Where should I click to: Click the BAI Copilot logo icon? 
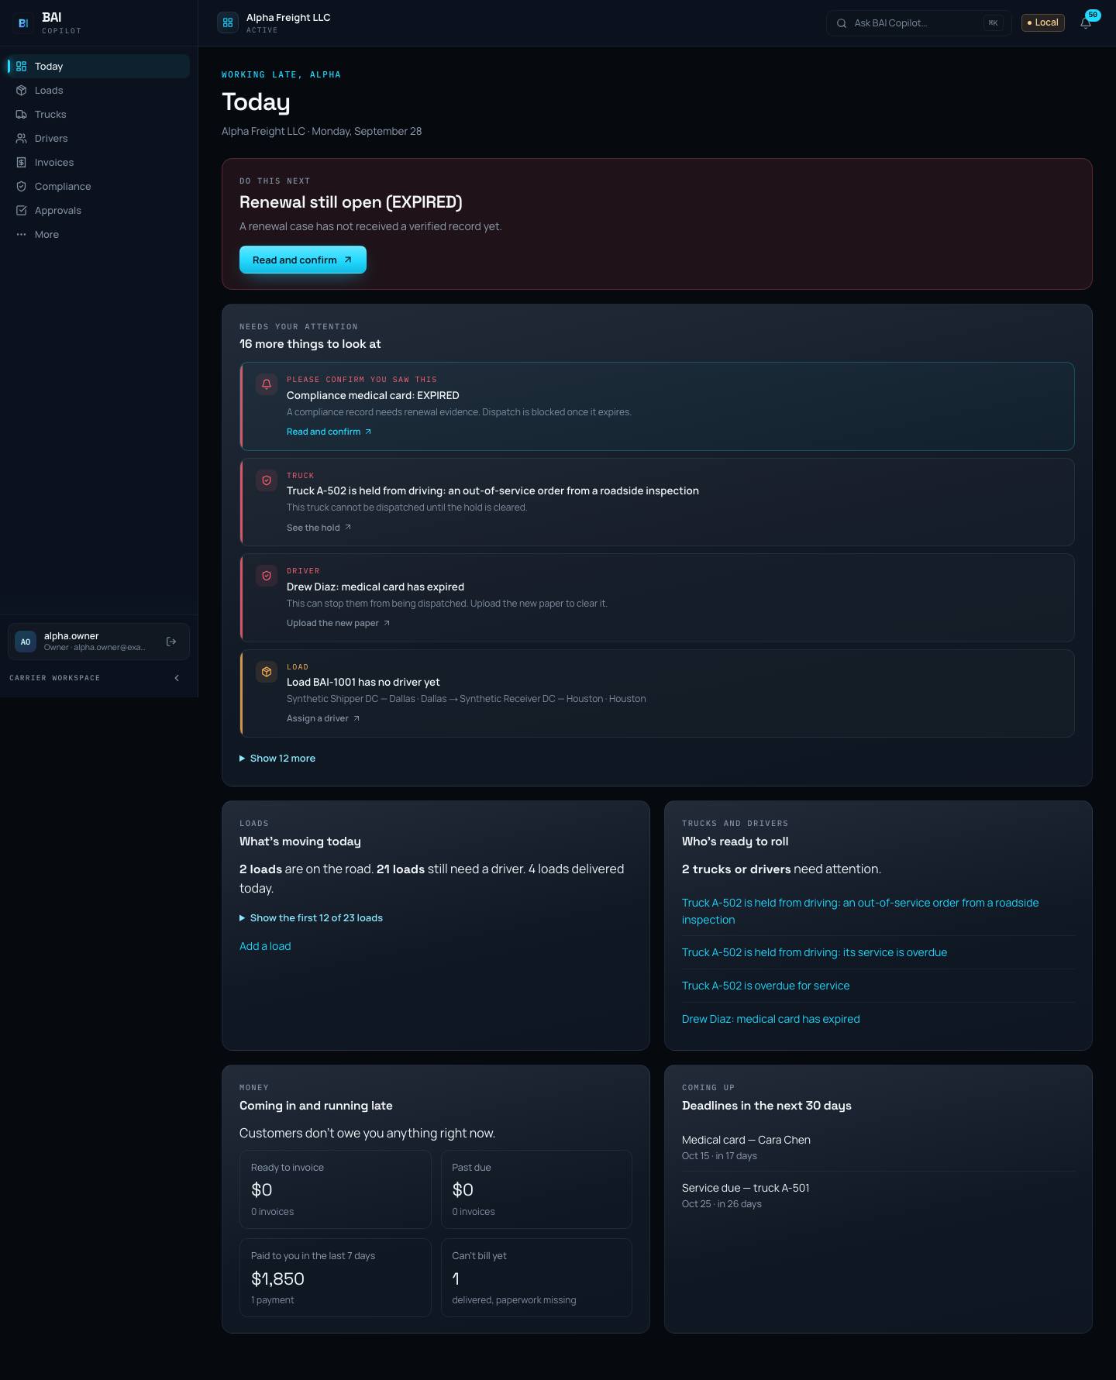[23, 23]
